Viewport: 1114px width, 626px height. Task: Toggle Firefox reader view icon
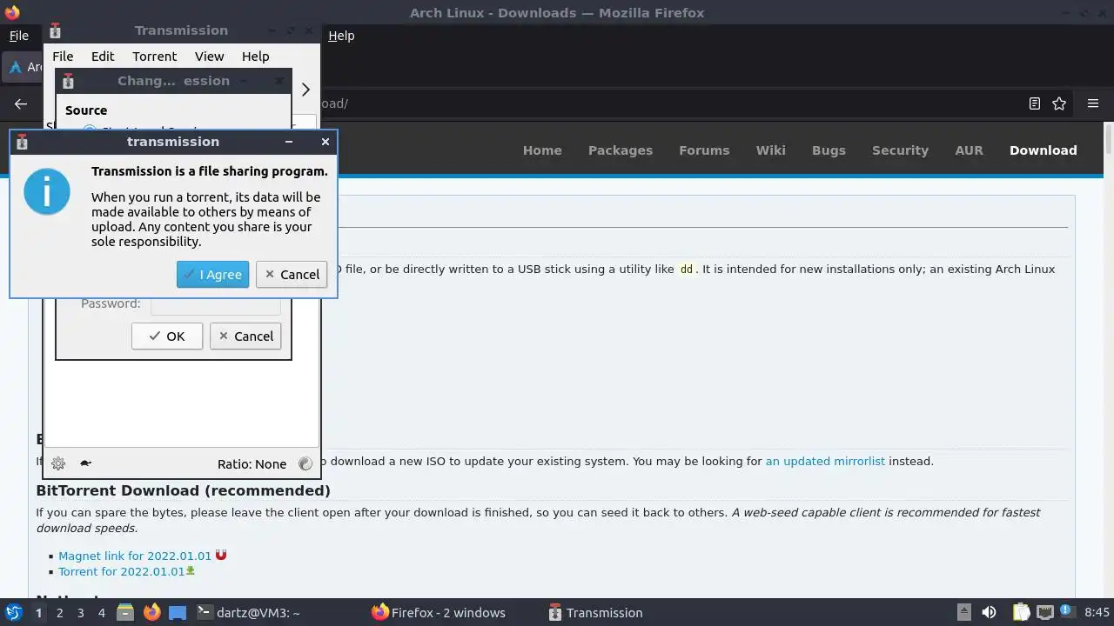[1035, 103]
